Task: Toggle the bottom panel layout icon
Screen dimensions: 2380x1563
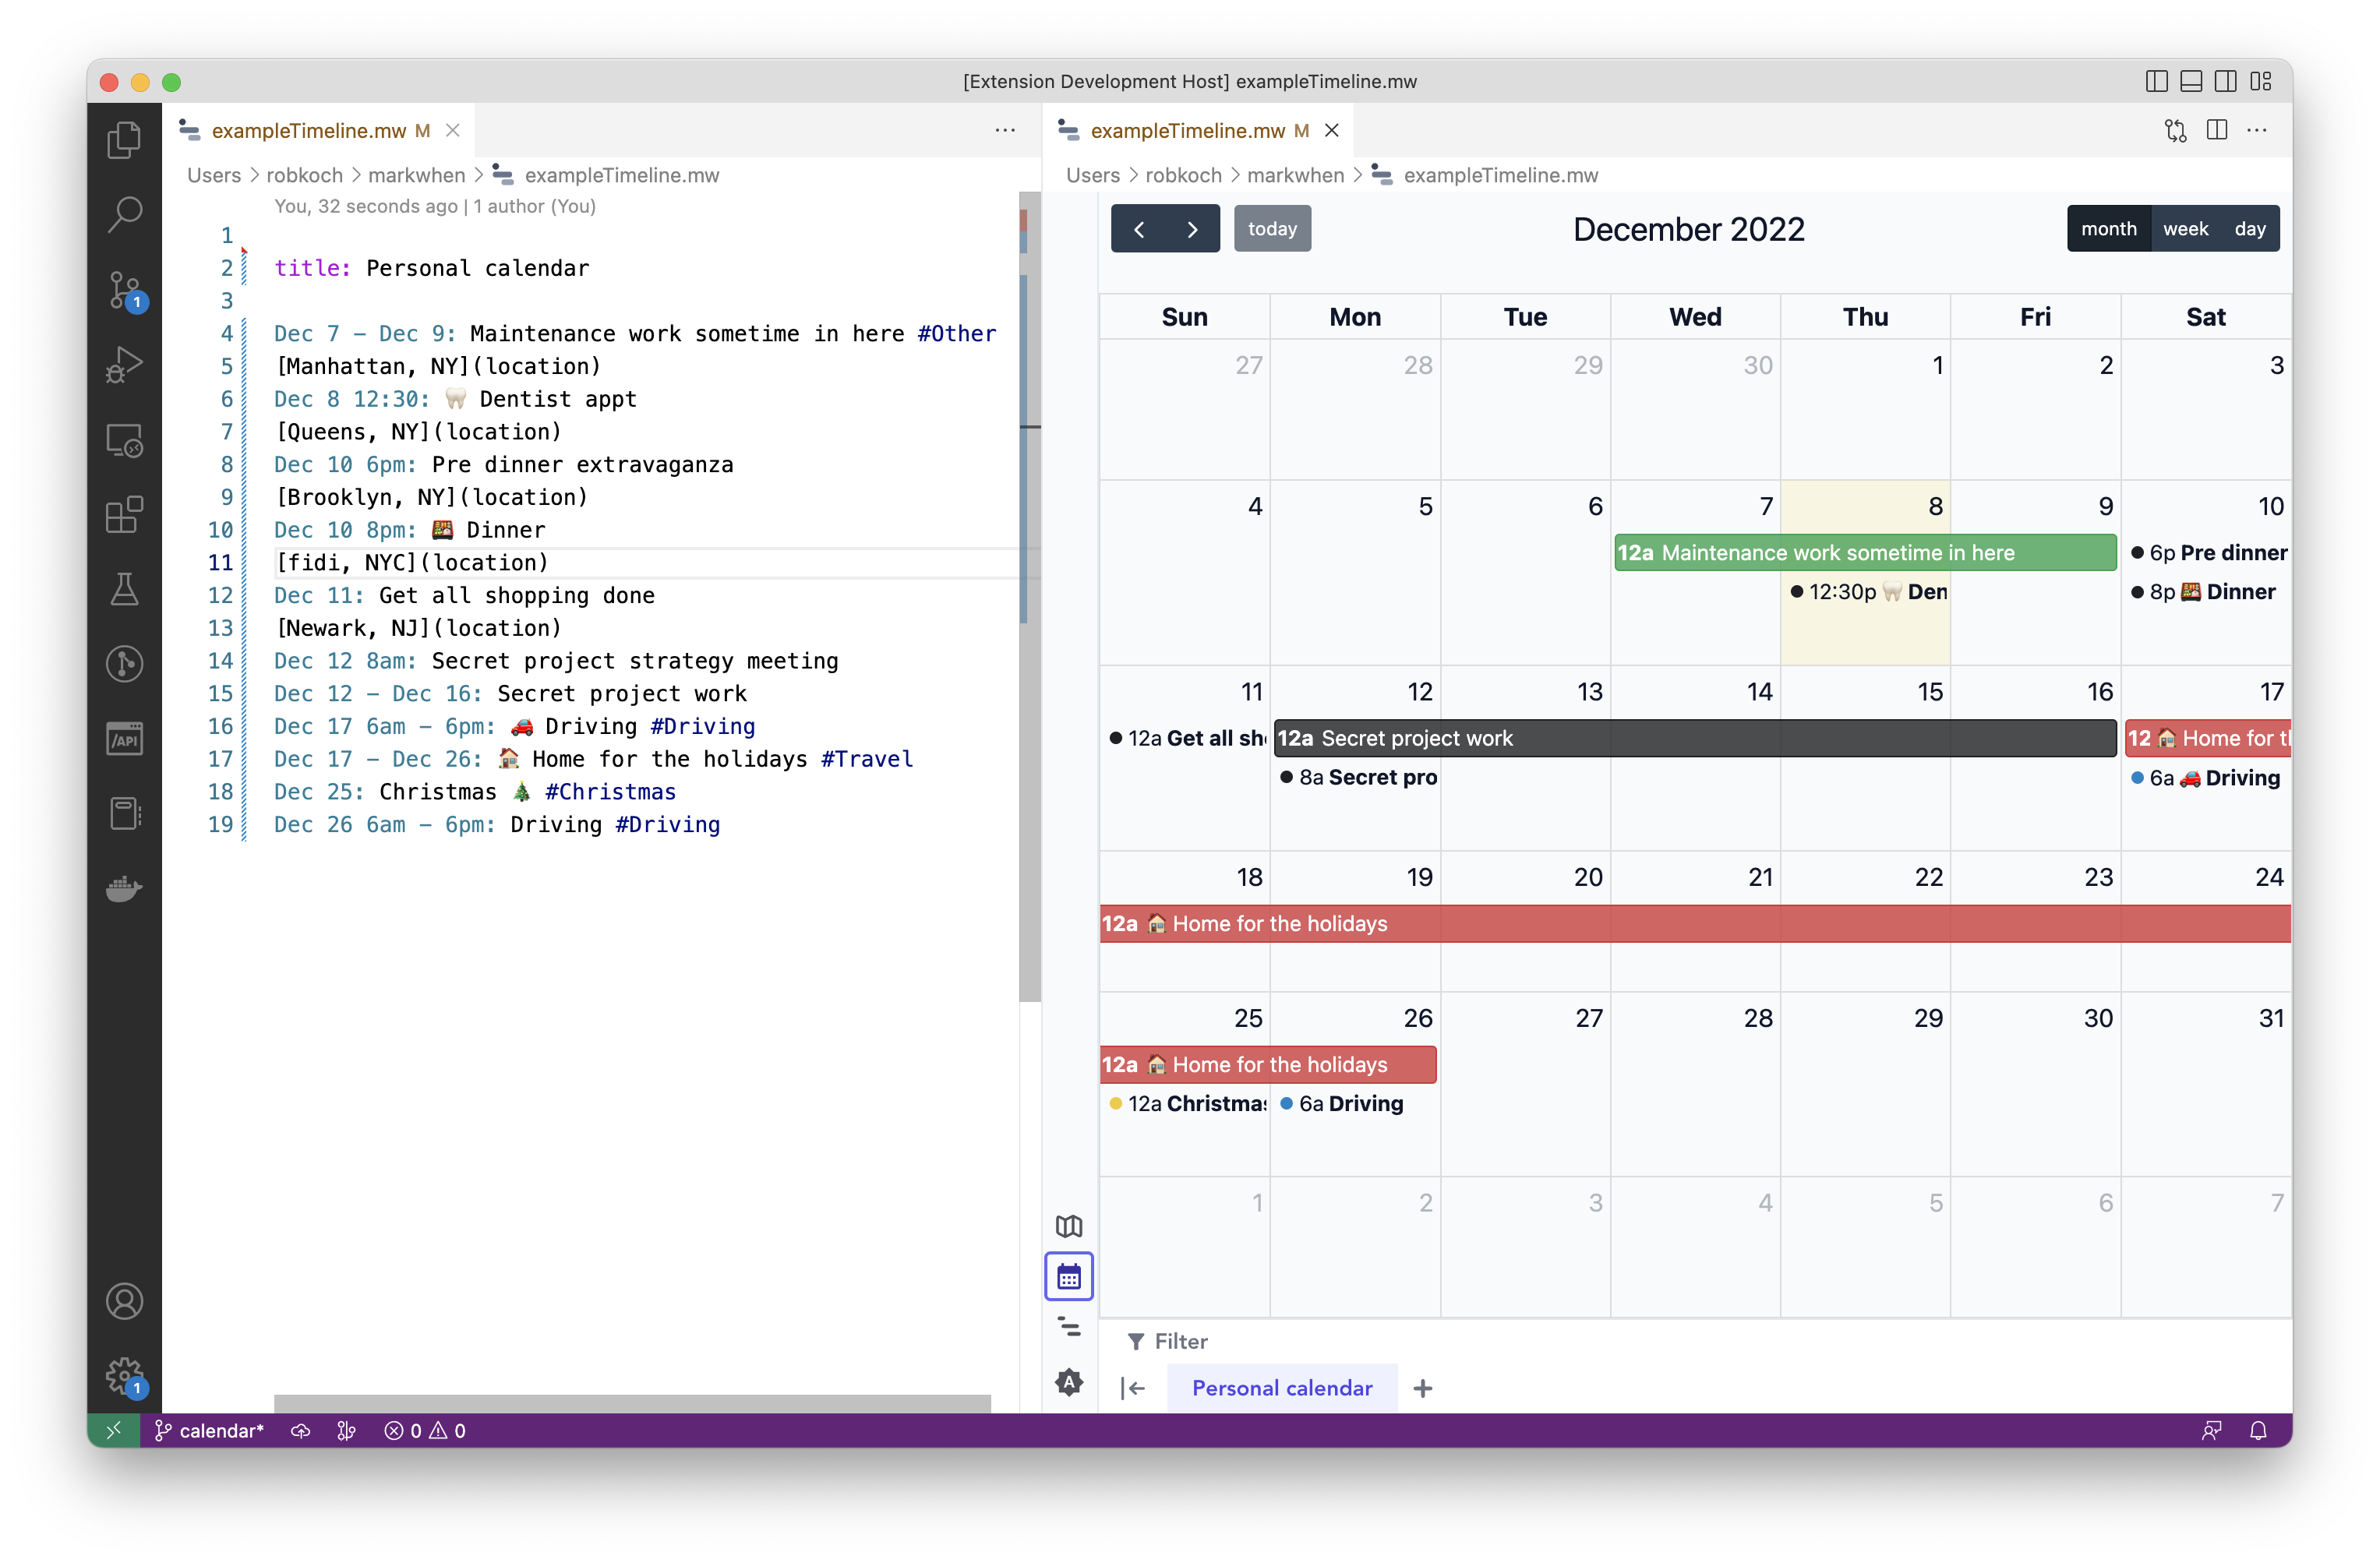Action: pyautogui.click(x=2191, y=81)
